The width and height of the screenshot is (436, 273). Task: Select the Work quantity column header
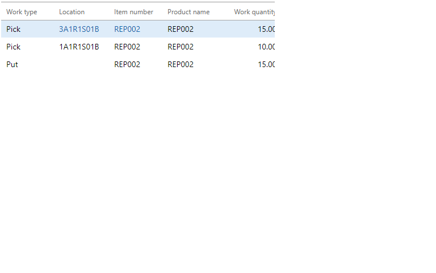pos(254,12)
